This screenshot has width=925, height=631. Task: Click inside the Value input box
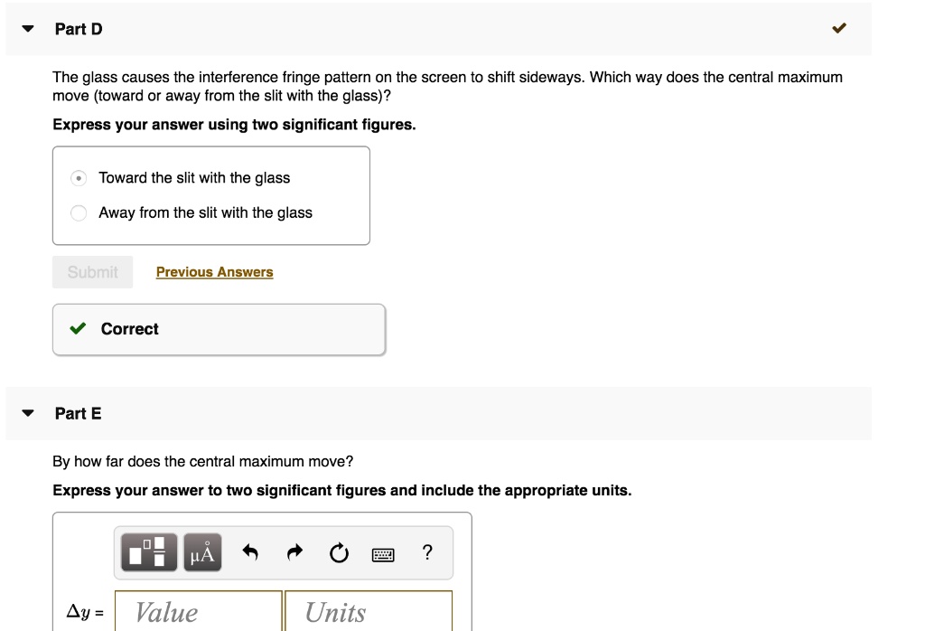tap(197, 612)
